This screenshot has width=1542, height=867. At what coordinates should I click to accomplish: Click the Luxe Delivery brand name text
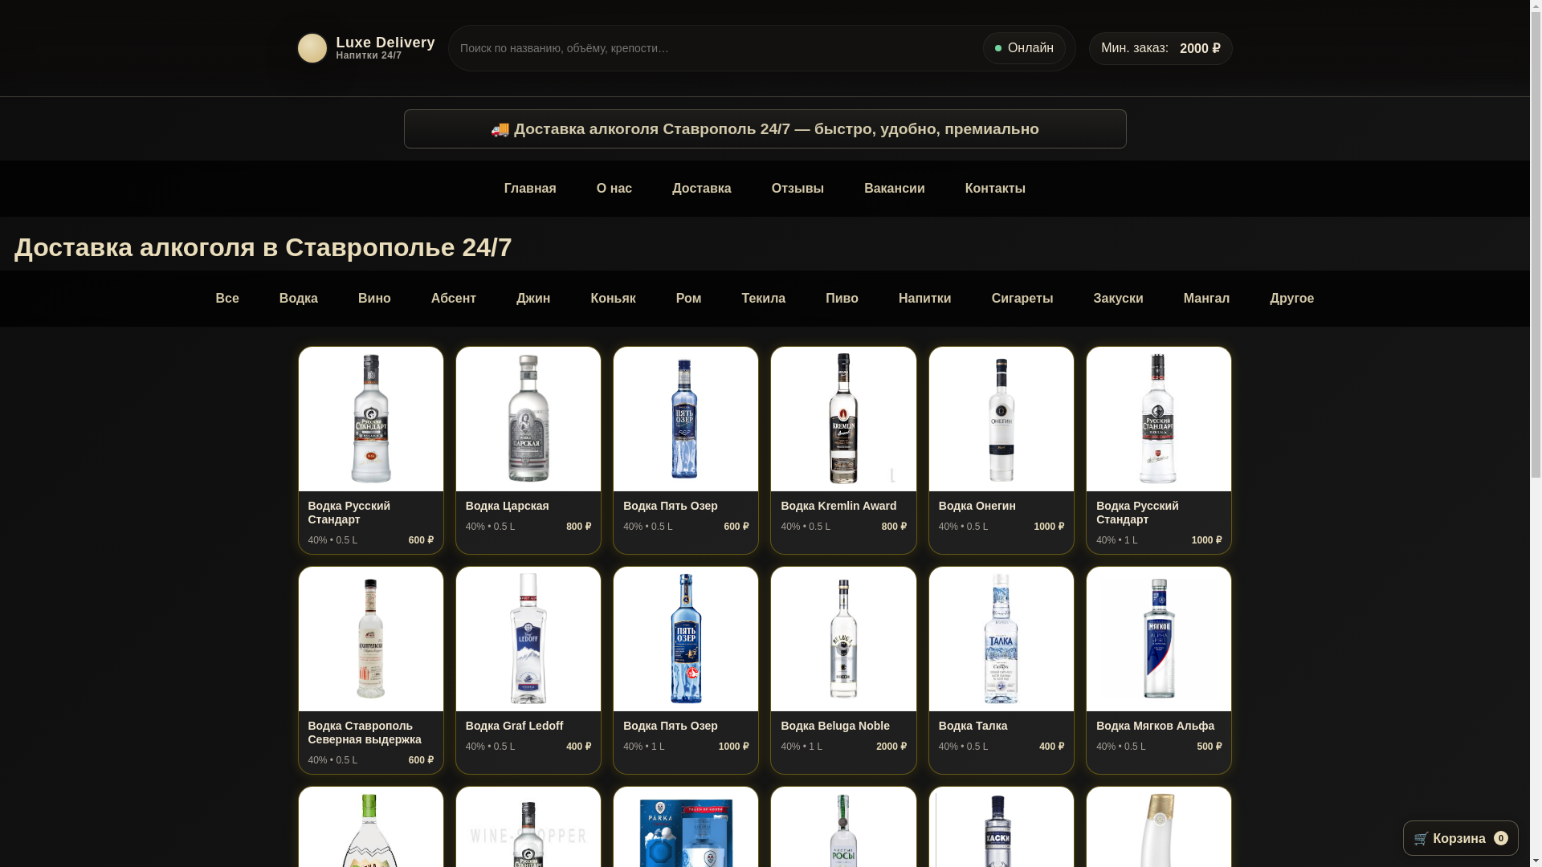[385, 43]
